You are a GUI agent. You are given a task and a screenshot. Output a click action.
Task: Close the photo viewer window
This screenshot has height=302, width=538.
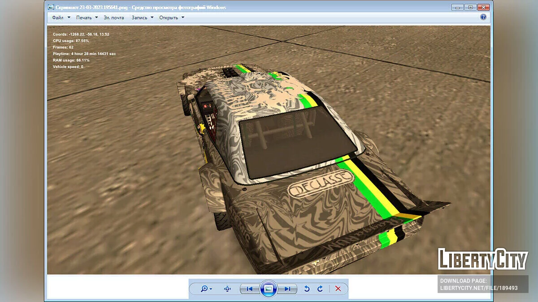pos(483,7)
